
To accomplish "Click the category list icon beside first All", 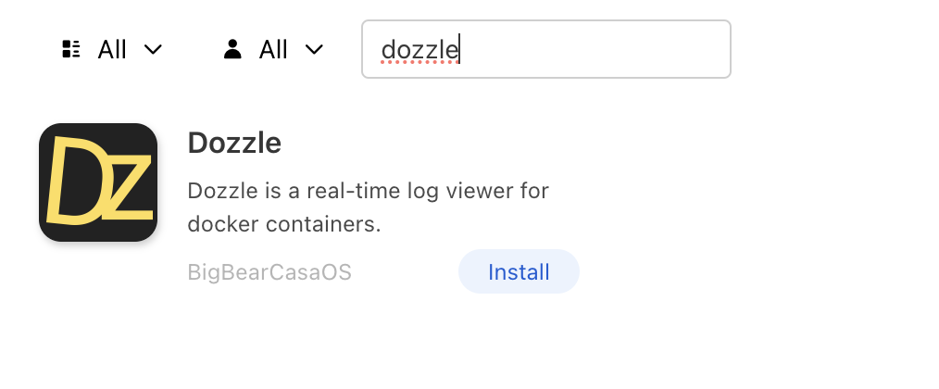I will 71,49.
